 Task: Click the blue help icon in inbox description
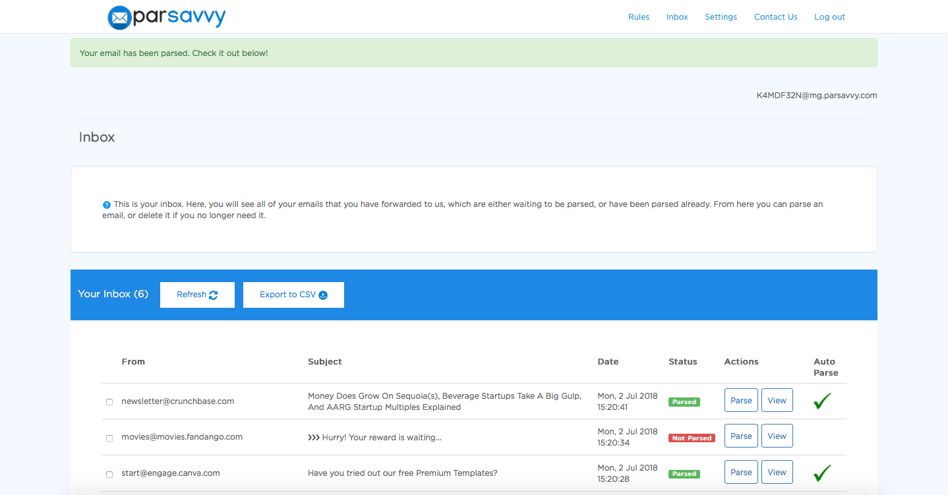point(107,205)
